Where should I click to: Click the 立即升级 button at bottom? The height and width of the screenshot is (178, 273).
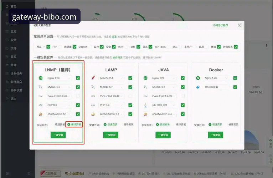click(51, 174)
